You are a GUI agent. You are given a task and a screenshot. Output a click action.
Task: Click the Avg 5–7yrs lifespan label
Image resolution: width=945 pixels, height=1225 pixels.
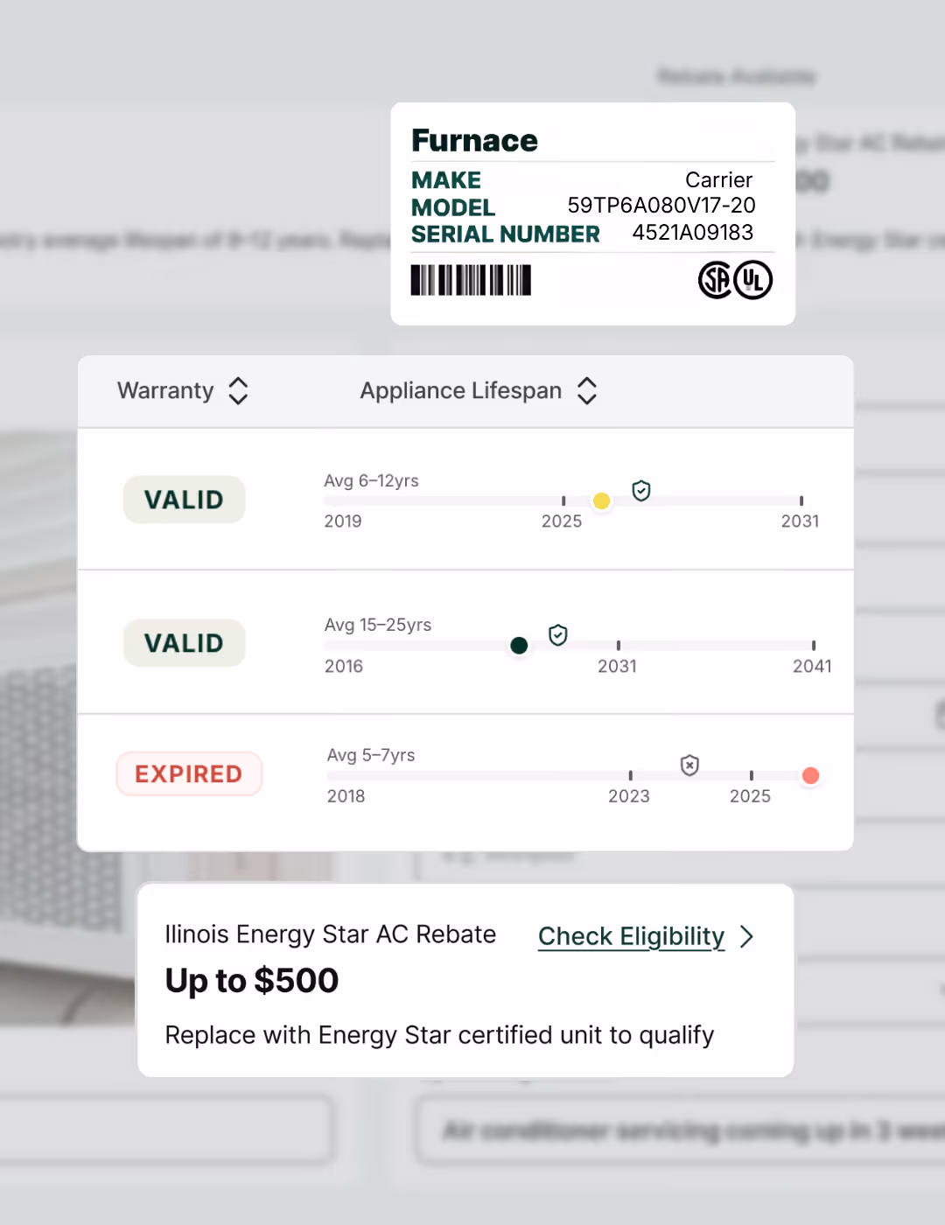371,755
